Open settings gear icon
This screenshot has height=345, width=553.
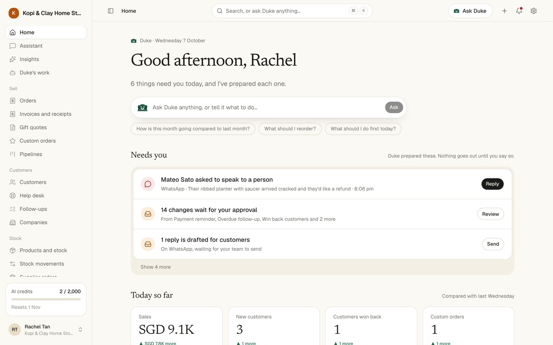(x=534, y=11)
